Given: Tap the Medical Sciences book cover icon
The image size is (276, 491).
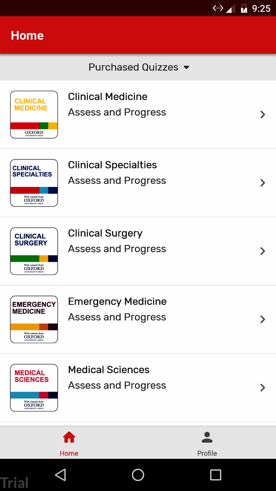Looking at the screenshot, I should [34, 387].
